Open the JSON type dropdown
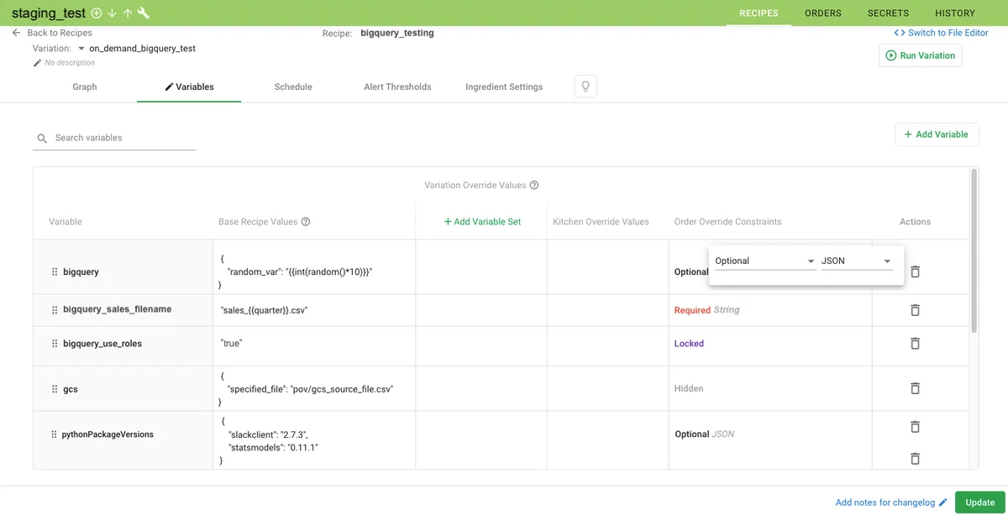This screenshot has height=516, width=1008. pyautogui.click(x=855, y=261)
